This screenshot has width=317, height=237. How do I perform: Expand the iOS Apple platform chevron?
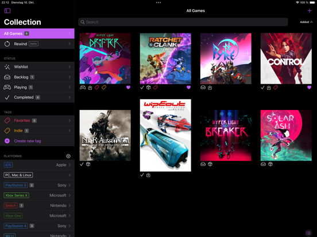coord(69,165)
